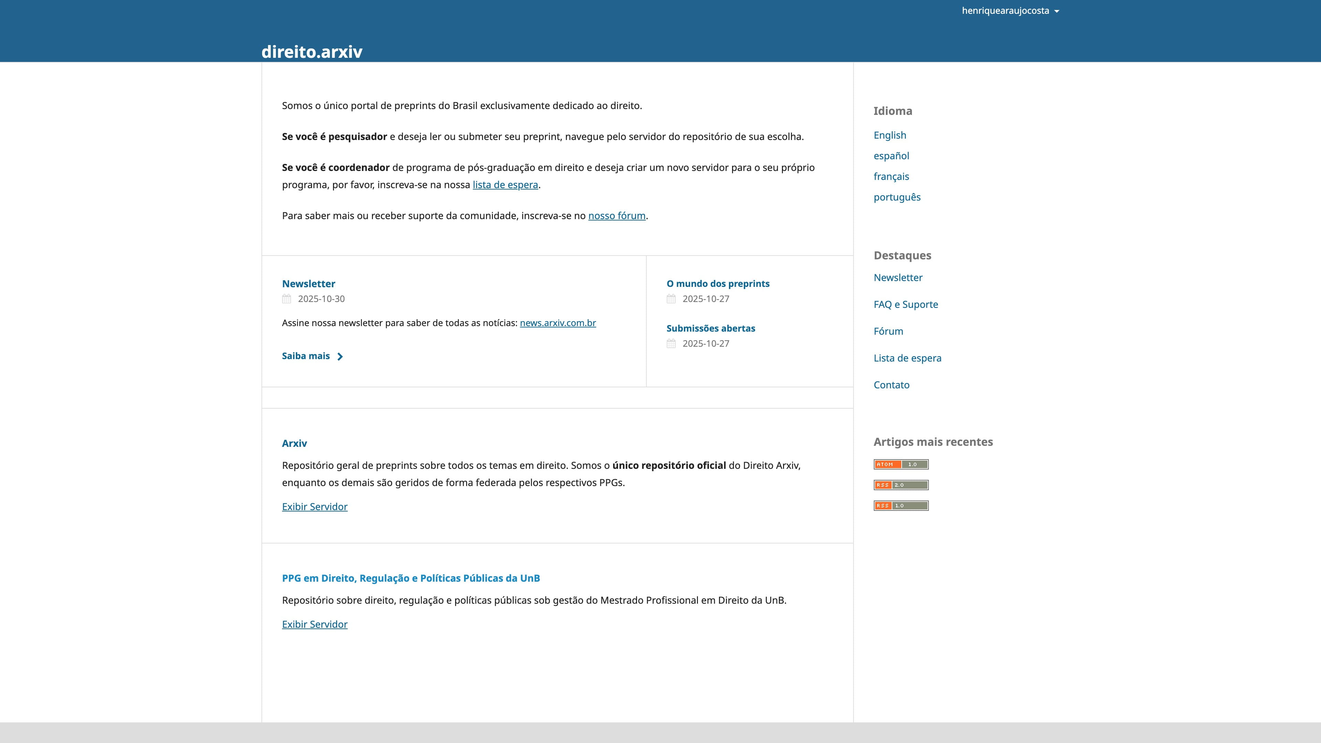
Task: Open the RSS 1.0 feed
Action: coord(901,506)
